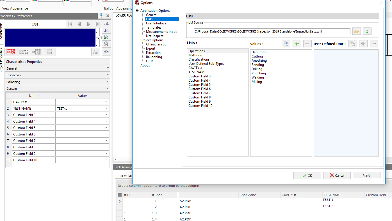Open the TEST NAME value dropdown showing TEST-1
The width and height of the screenshot is (392, 221).
click(107, 108)
